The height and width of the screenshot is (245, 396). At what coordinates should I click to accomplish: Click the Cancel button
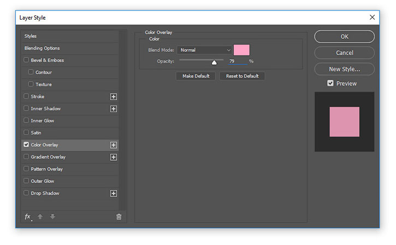pos(345,53)
